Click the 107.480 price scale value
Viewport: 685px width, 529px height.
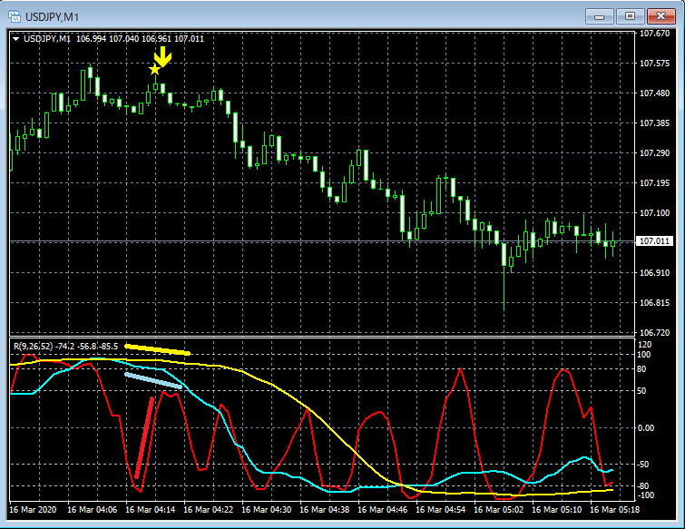pos(654,93)
